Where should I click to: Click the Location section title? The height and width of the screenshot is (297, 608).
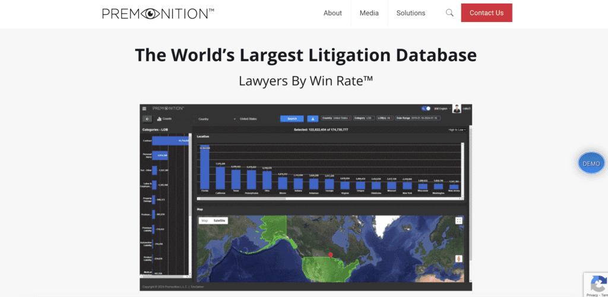203,137
